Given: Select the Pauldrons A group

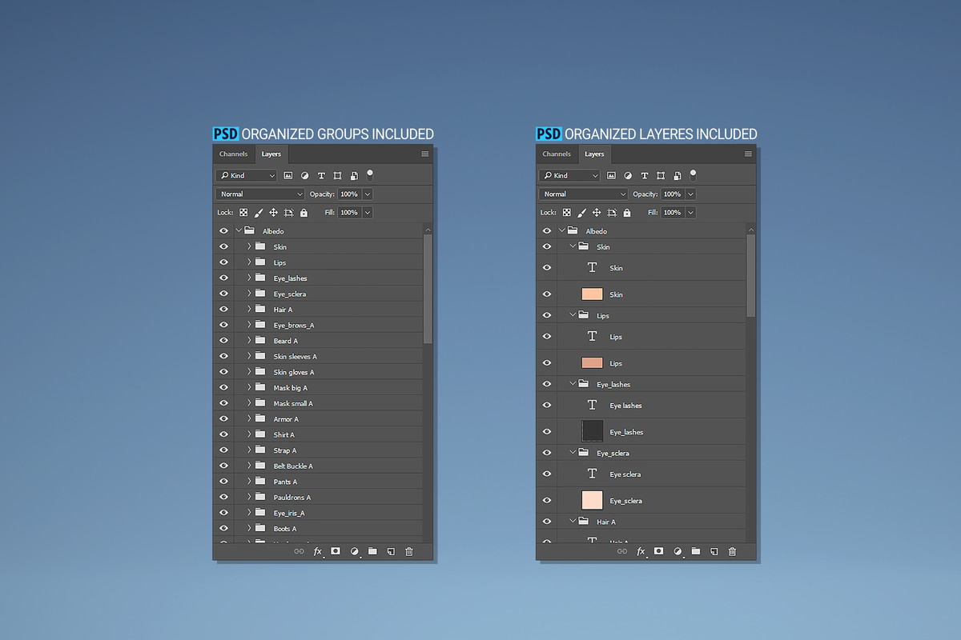Looking at the screenshot, I should tap(292, 498).
